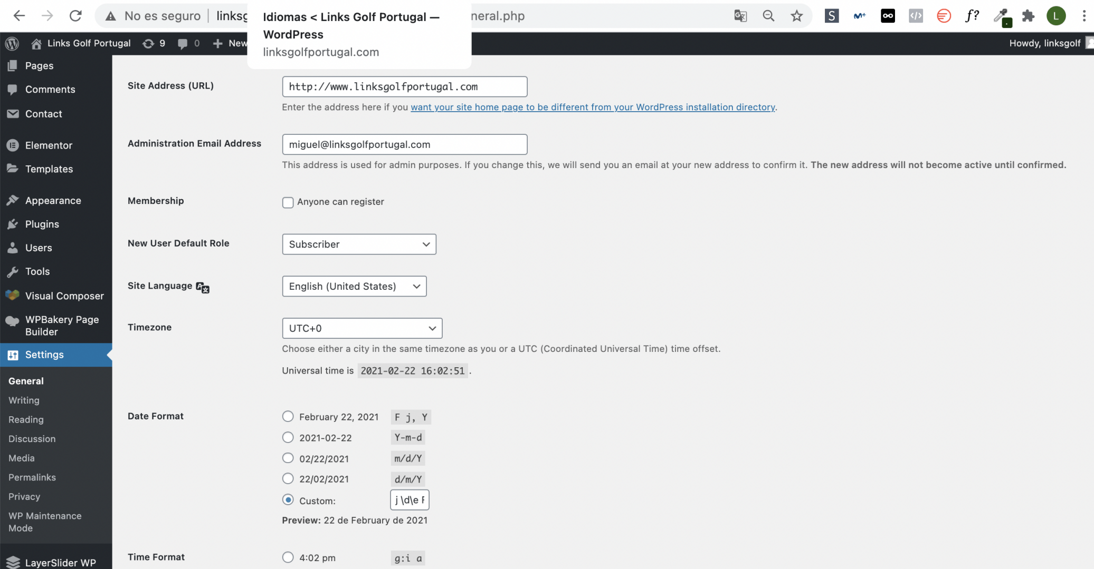This screenshot has height=569, width=1094.
Task: Open the Plugins menu in sidebar
Action: tap(42, 224)
